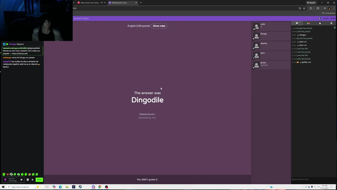Click the install app icon in address bar
The width and height of the screenshot is (337, 190).
tap(300, 8)
